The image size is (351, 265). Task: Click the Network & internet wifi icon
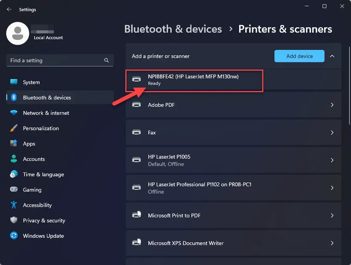(14, 113)
